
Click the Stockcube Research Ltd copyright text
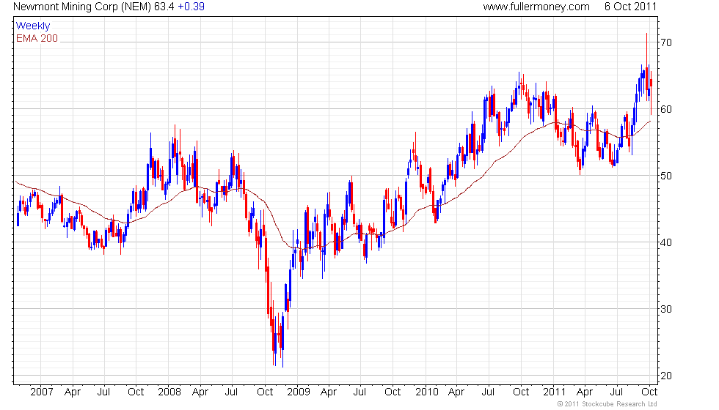(607, 403)
